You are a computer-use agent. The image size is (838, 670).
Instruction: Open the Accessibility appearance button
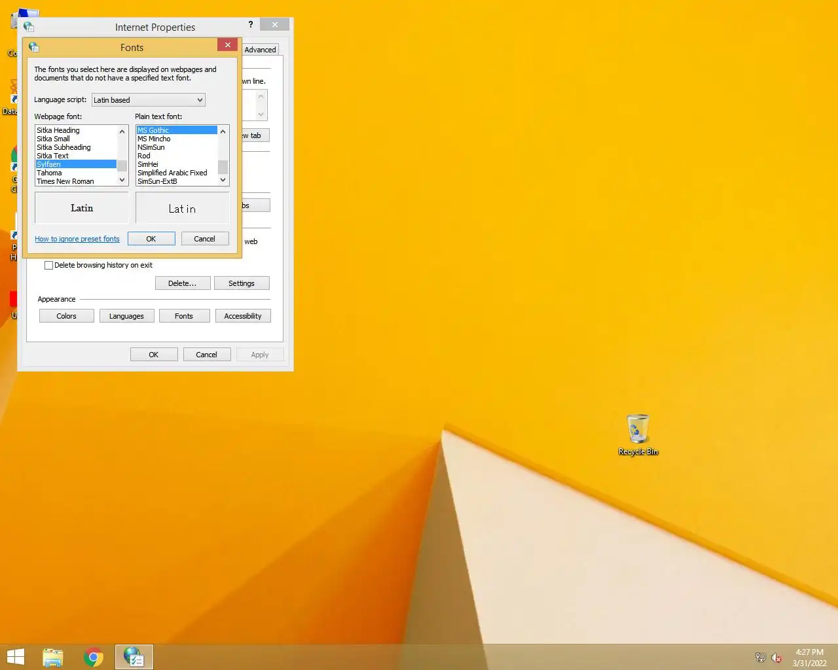243,316
